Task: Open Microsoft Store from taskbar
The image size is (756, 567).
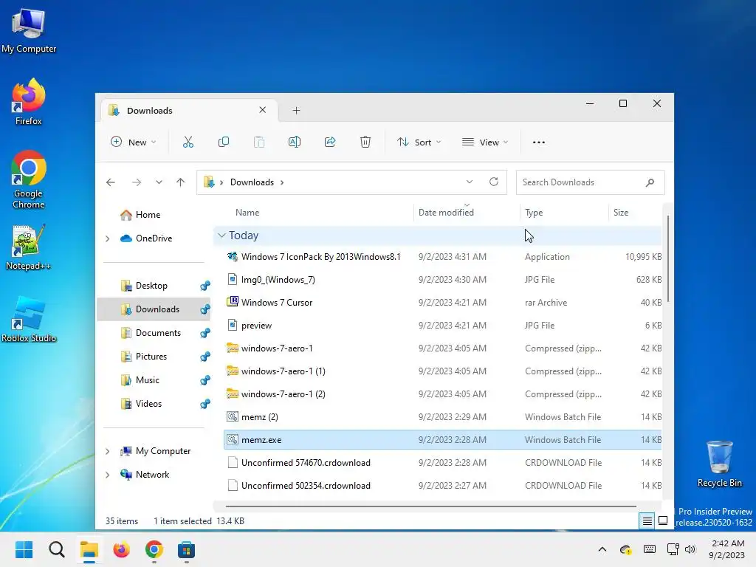Action: [x=186, y=549]
